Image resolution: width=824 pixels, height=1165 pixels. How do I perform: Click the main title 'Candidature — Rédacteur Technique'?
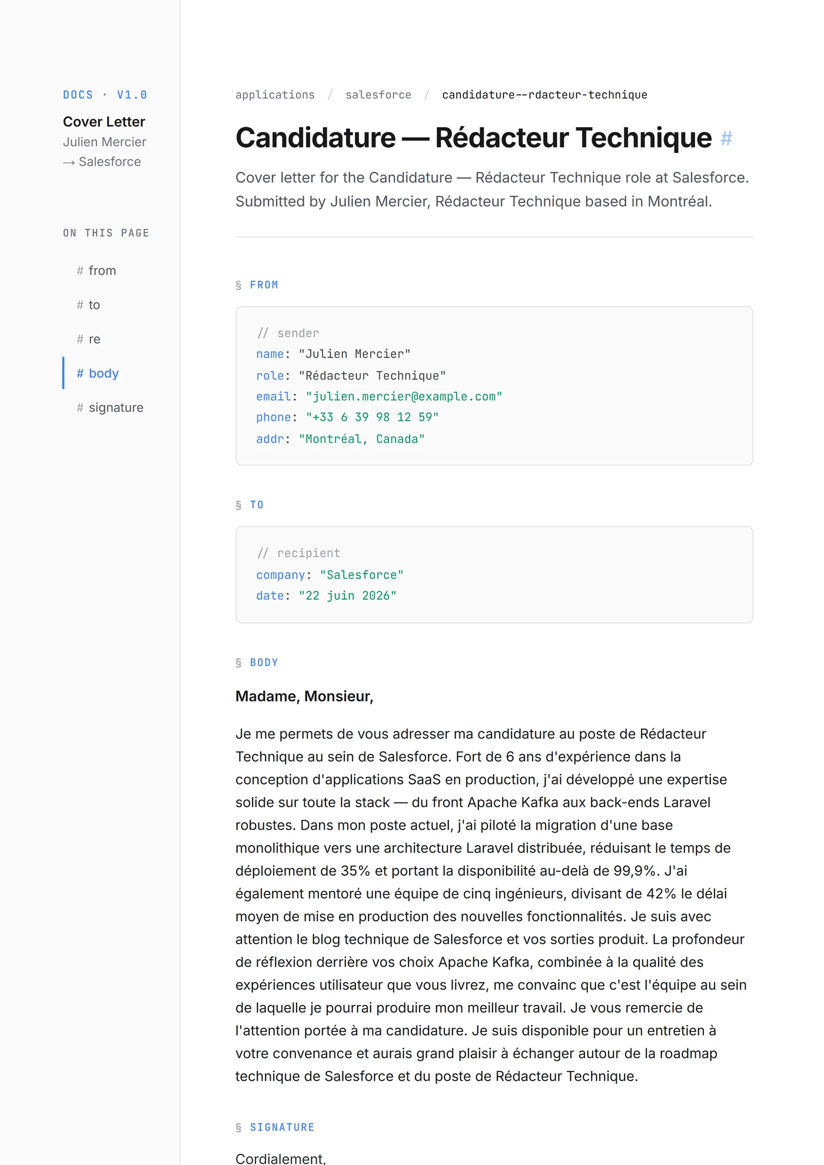[473, 138]
